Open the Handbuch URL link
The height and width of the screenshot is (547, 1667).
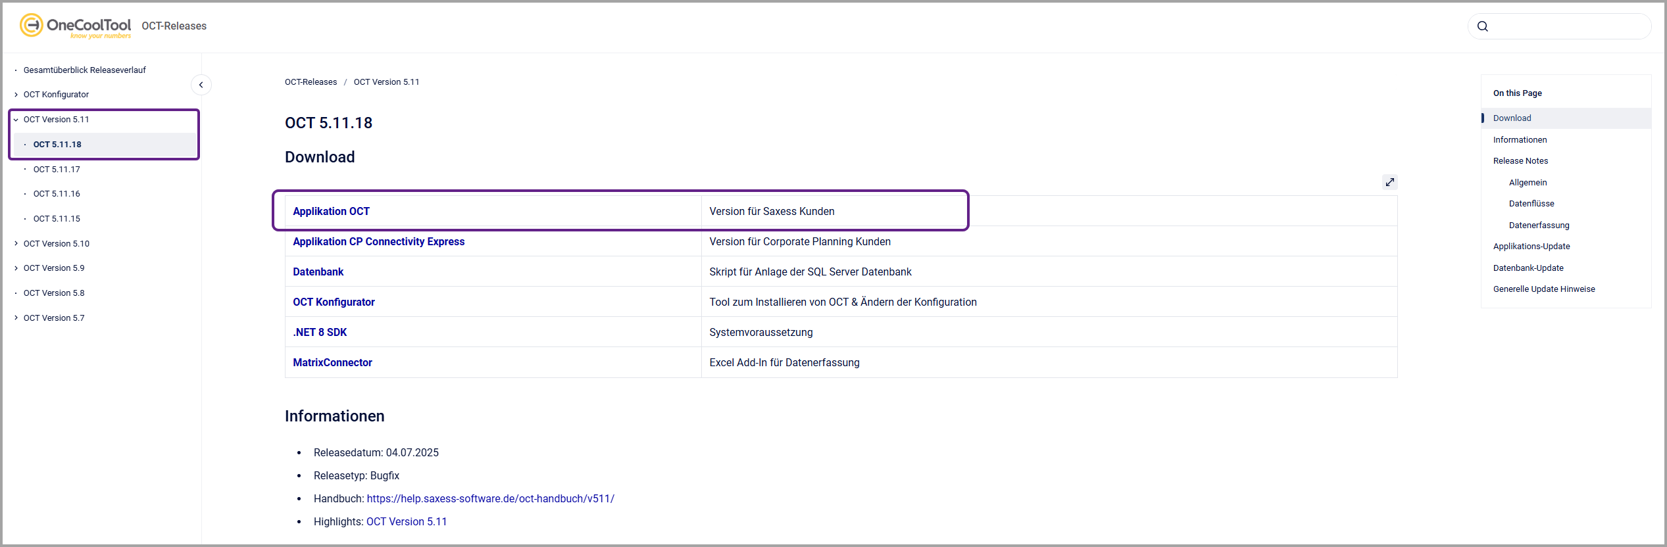point(490,499)
